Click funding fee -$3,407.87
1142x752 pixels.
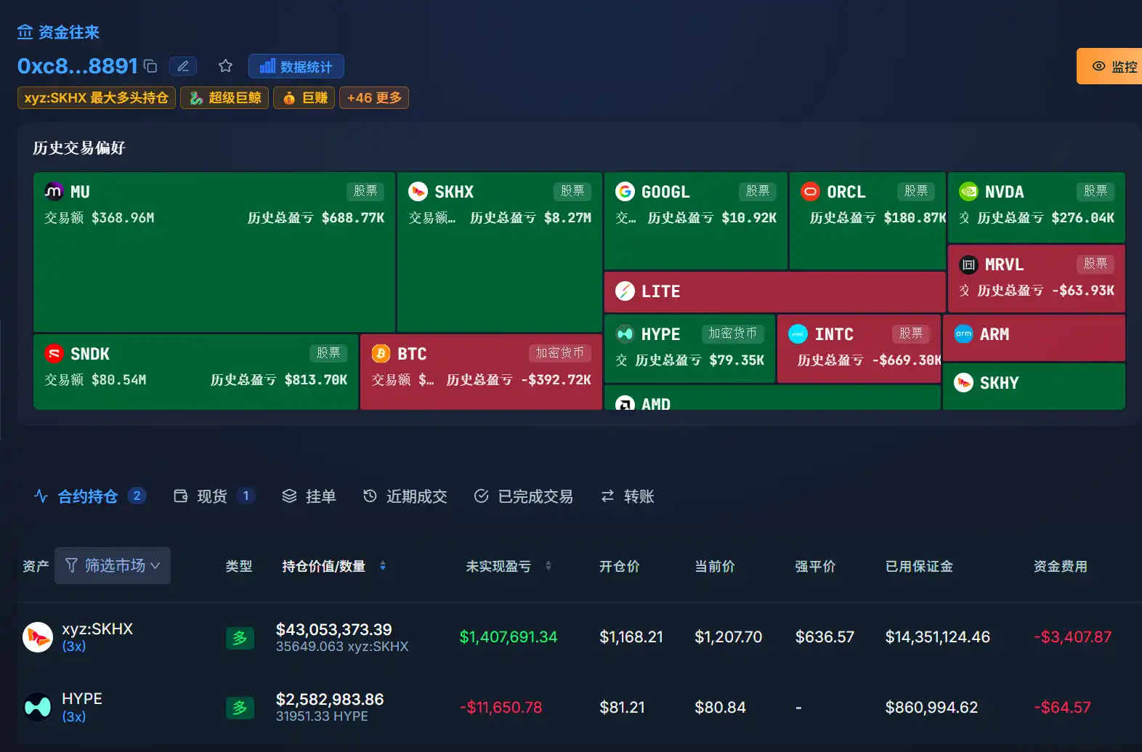click(x=1072, y=637)
